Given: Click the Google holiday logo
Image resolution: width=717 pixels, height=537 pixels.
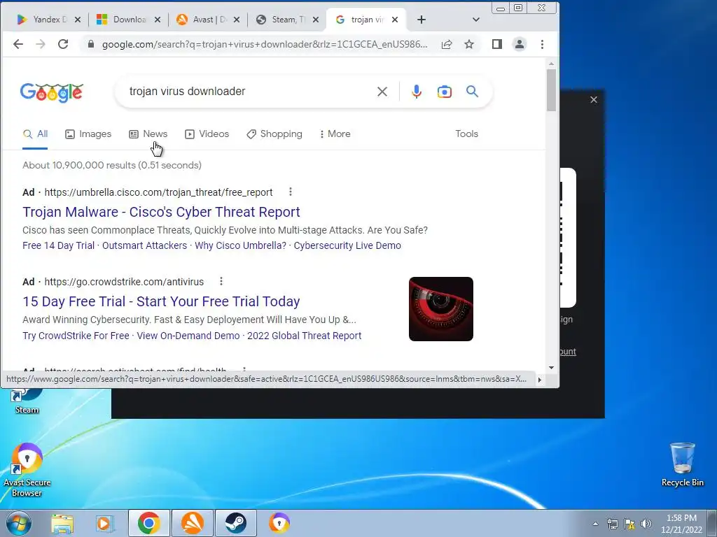Looking at the screenshot, I should [x=51, y=93].
